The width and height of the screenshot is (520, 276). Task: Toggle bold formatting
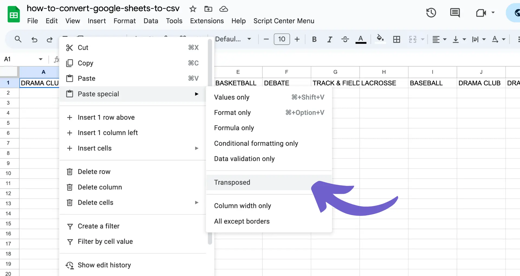coord(314,39)
